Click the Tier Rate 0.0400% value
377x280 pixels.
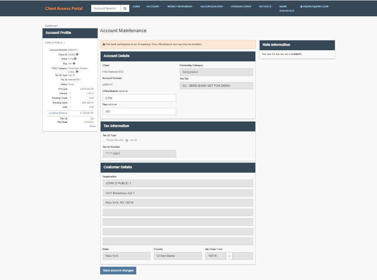point(89,122)
